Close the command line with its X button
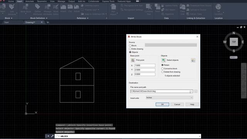This screenshot has width=247, height=139. (x=48, y=136)
